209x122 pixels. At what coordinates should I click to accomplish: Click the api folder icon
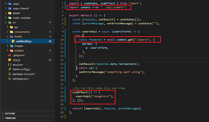pos(11,27)
